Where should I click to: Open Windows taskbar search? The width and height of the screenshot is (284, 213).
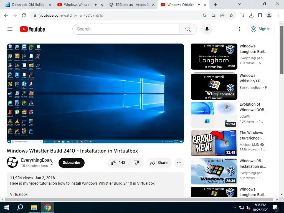(20, 207)
